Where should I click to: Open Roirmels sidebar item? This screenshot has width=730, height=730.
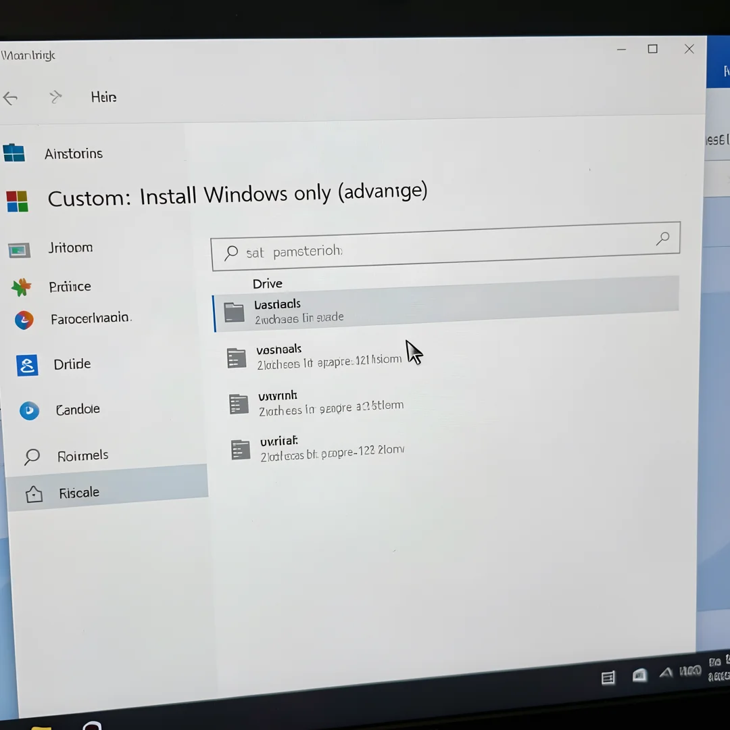(x=83, y=456)
